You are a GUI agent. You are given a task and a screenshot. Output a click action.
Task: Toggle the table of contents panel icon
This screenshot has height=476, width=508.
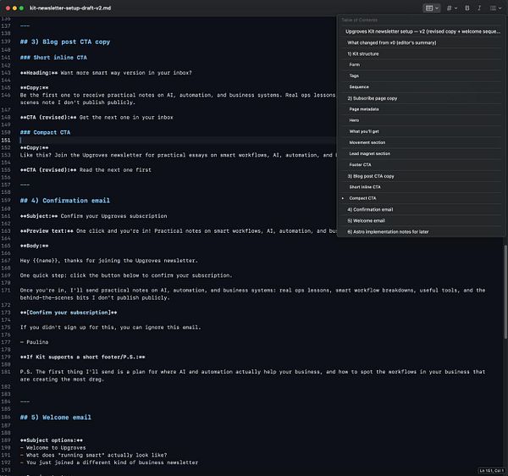coord(429,8)
